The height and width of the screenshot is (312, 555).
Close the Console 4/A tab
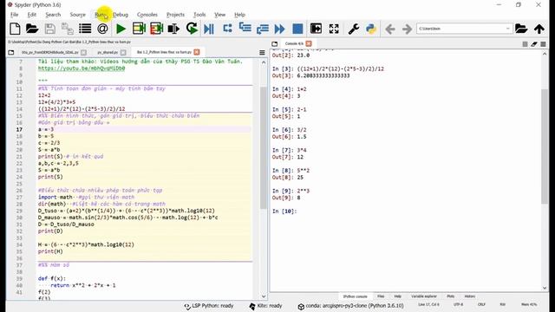coord(309,43)
